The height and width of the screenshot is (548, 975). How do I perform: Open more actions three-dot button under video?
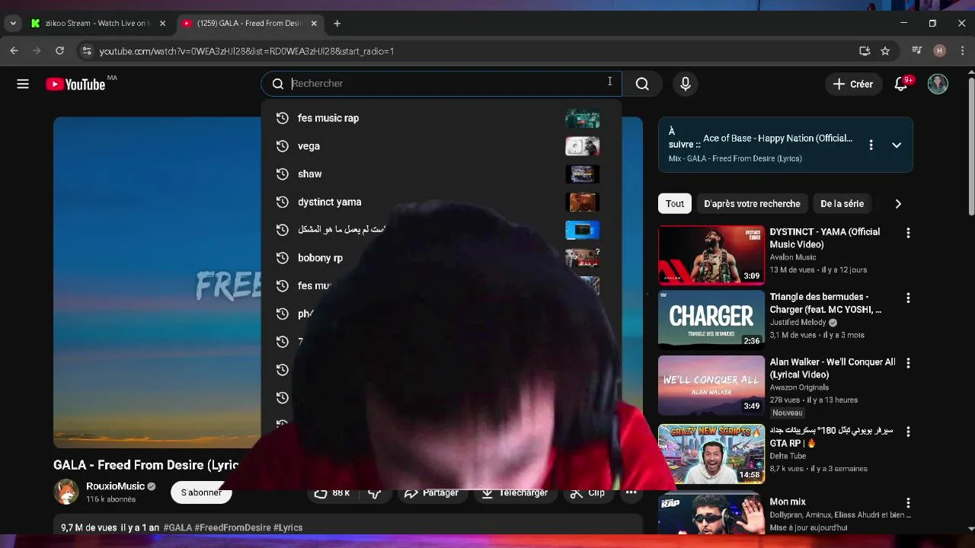tap(631, 493)
